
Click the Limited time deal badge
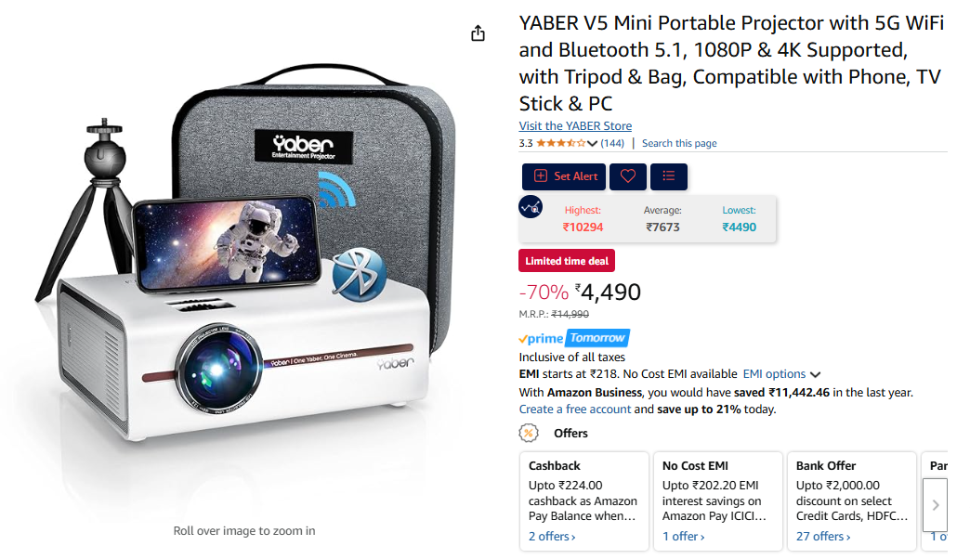coord(567,261)
